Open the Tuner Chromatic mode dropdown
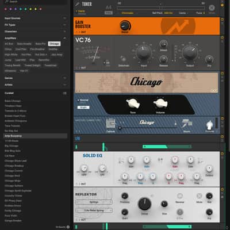Screen dimensions: 230x230 coord(128,13)
